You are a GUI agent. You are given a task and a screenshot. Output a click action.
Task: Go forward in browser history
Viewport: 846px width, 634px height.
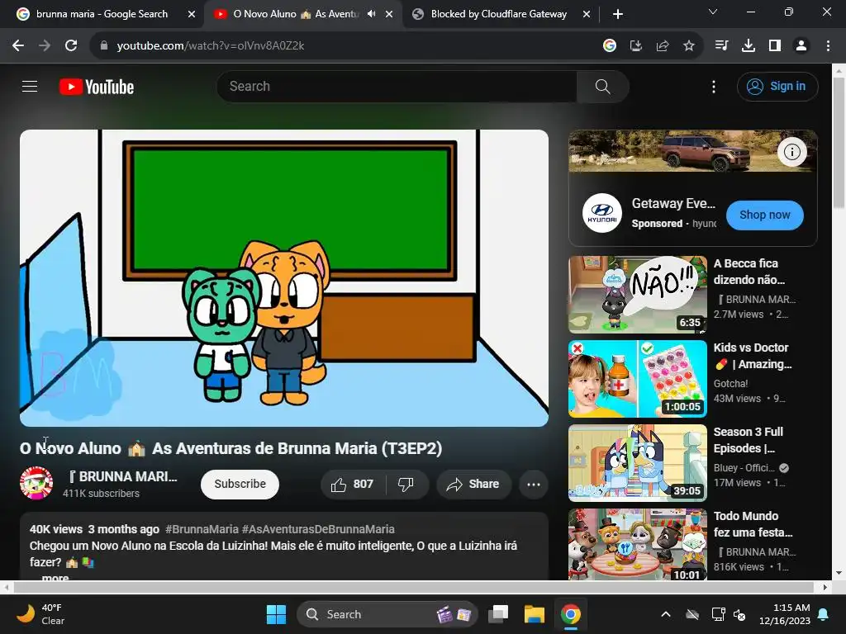[45, 46]
